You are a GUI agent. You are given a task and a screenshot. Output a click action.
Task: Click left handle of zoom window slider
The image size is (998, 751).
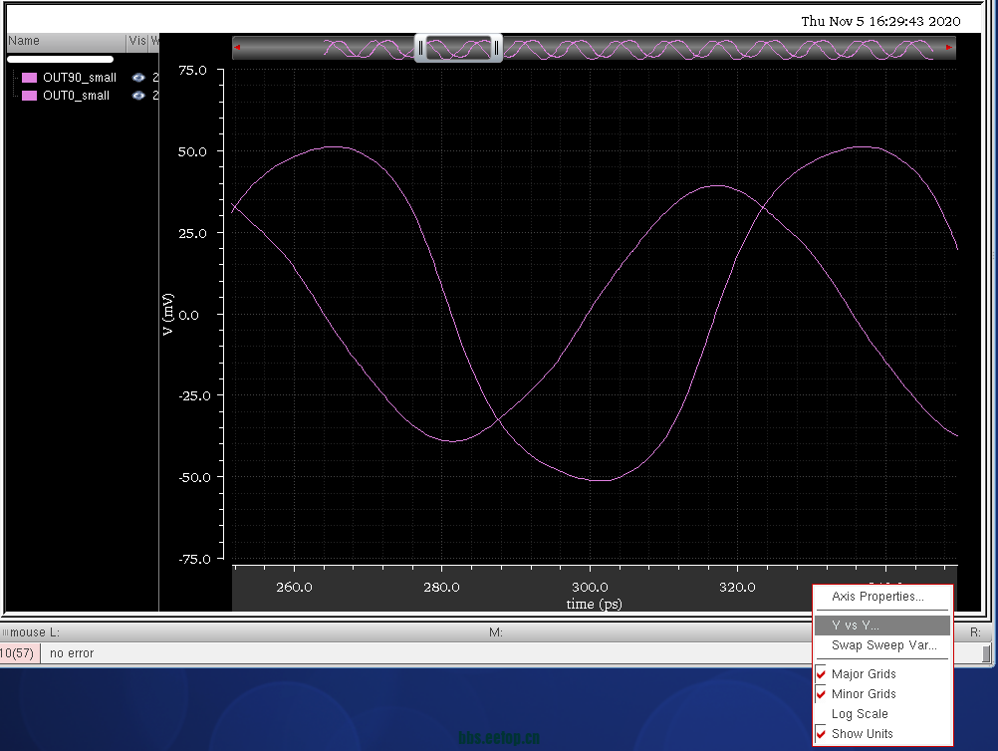(x=420, y=47)
